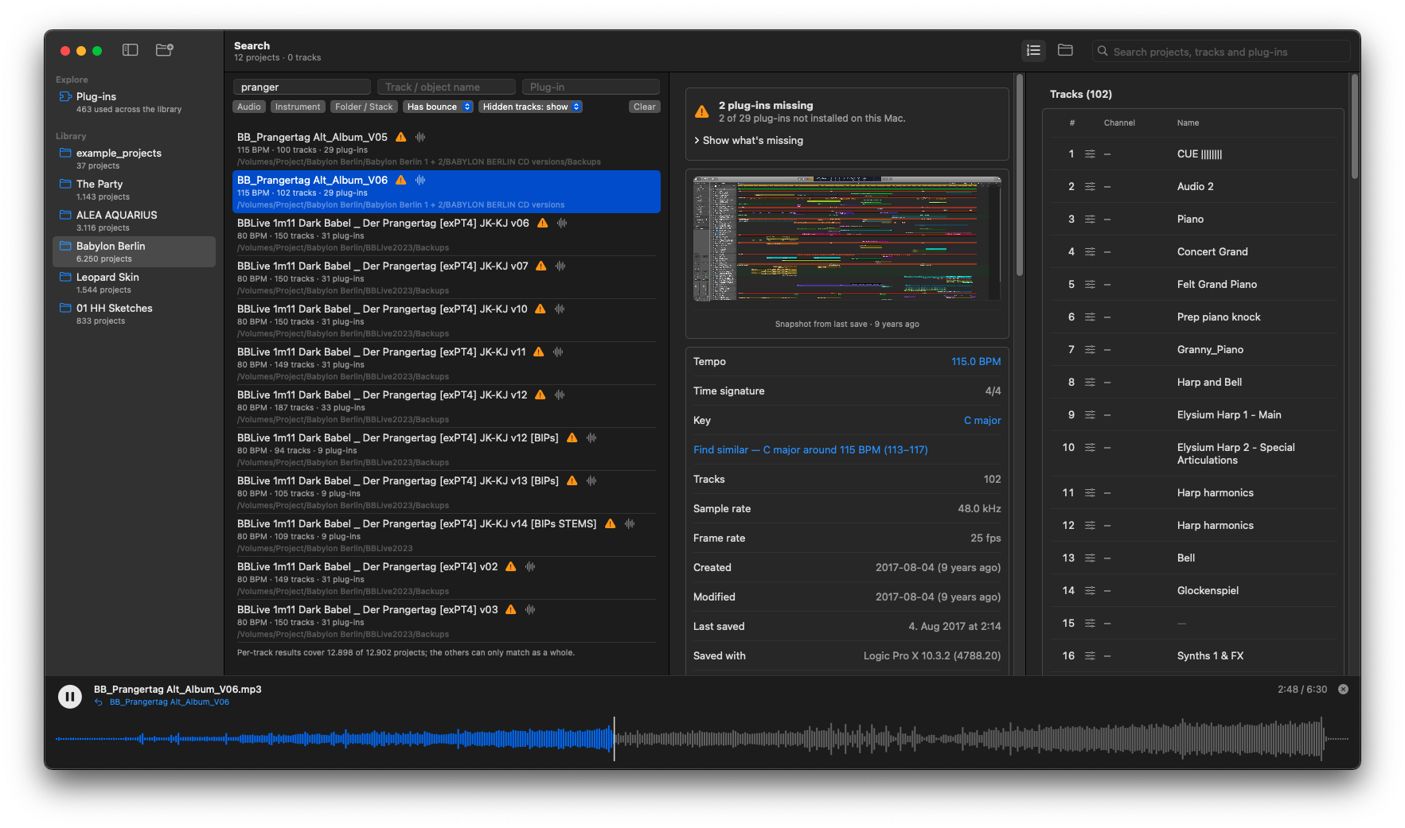This screenshot has width=1405, height=828.
Task: Click waveform icon on JK-KJ v07 project
Action: [x=560, y=266]
